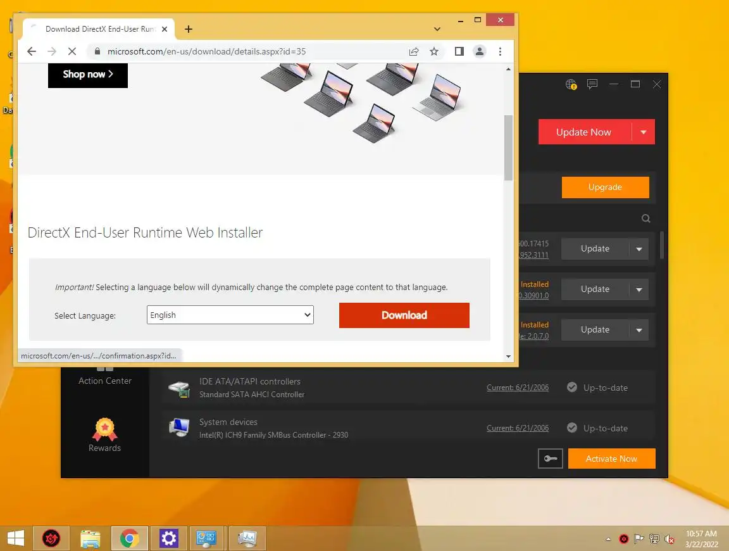The width and height of the screenshot is (729, 551).
Task: Open the 2.0.7.0 version link
Action: pos(534,336)
